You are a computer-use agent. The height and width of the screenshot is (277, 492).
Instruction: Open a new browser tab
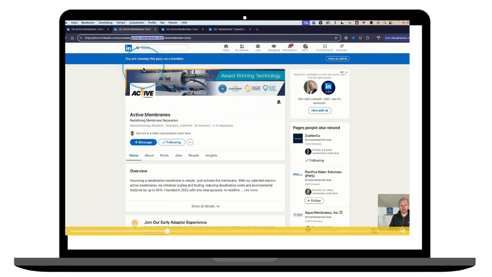click(257, 29)
